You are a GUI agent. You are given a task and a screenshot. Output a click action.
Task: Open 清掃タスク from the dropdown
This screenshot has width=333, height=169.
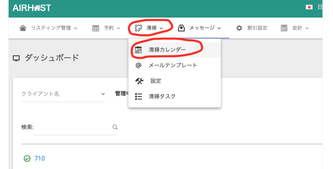[162, 96]
